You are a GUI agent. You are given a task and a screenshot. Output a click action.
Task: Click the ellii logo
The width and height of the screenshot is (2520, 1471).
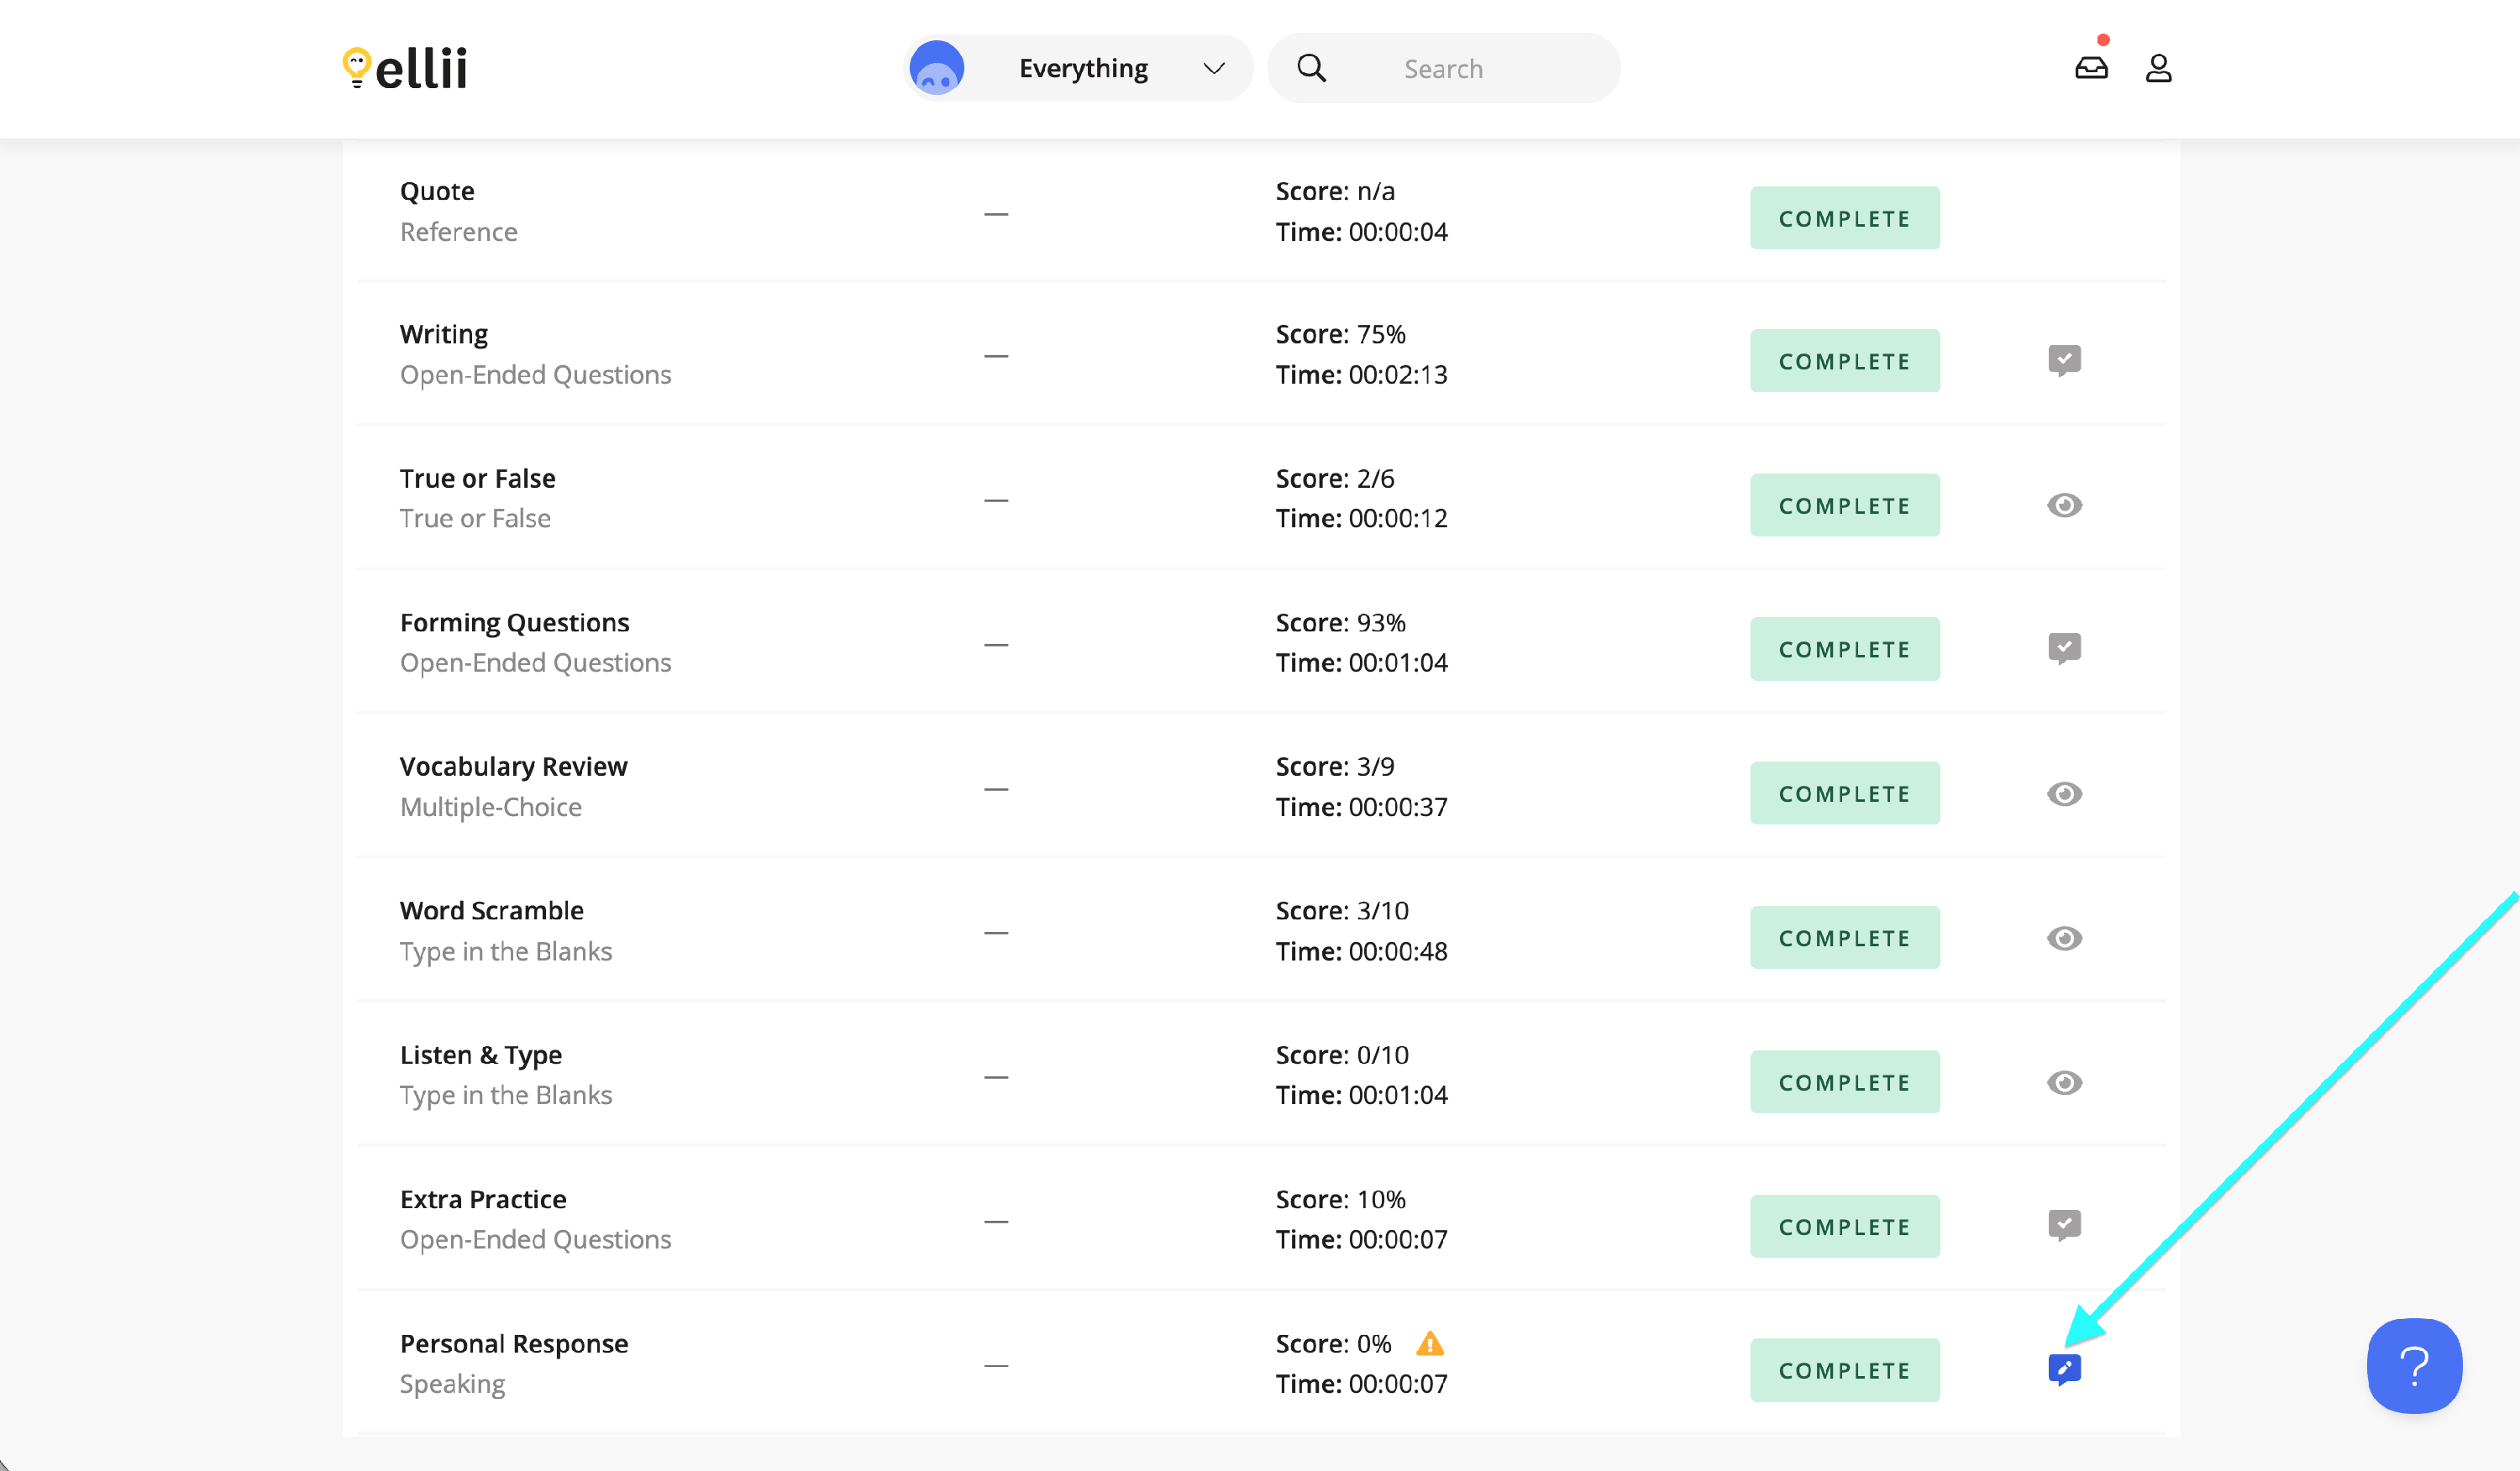405,68
